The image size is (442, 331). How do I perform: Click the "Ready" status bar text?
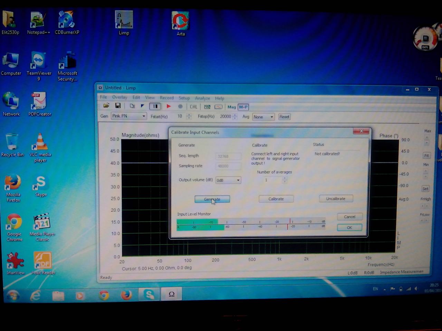(106, 278)
